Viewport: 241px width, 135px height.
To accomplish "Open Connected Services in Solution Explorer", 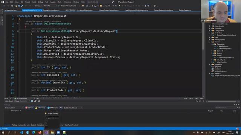I will (221, 24).
